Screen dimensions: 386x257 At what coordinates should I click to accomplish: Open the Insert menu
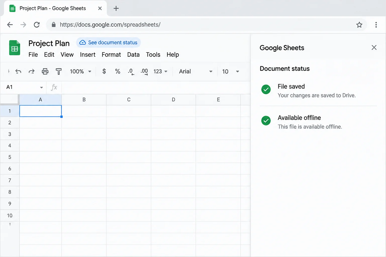click(88, 55)
